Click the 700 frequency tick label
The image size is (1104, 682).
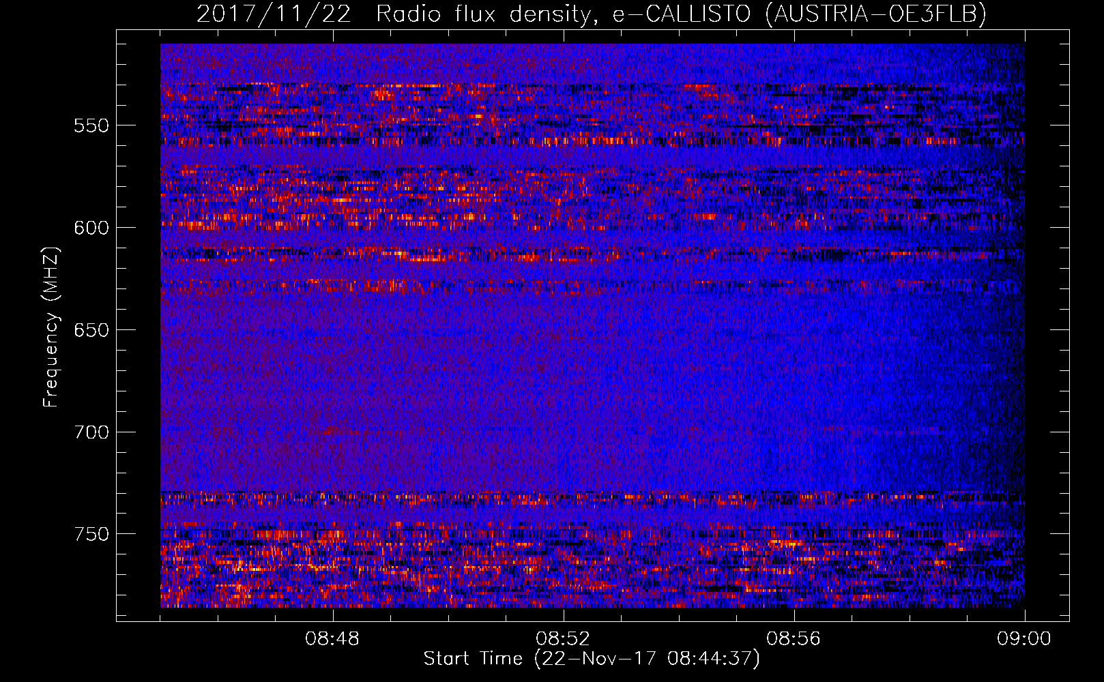point(91,432)
